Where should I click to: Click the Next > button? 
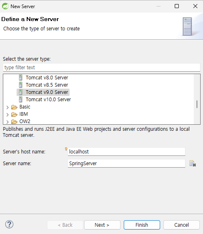102,225
